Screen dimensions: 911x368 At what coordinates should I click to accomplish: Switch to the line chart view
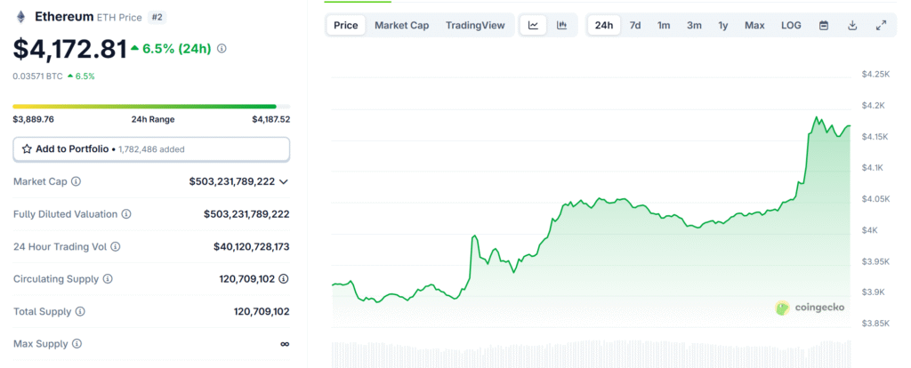(x=533, y=25)
